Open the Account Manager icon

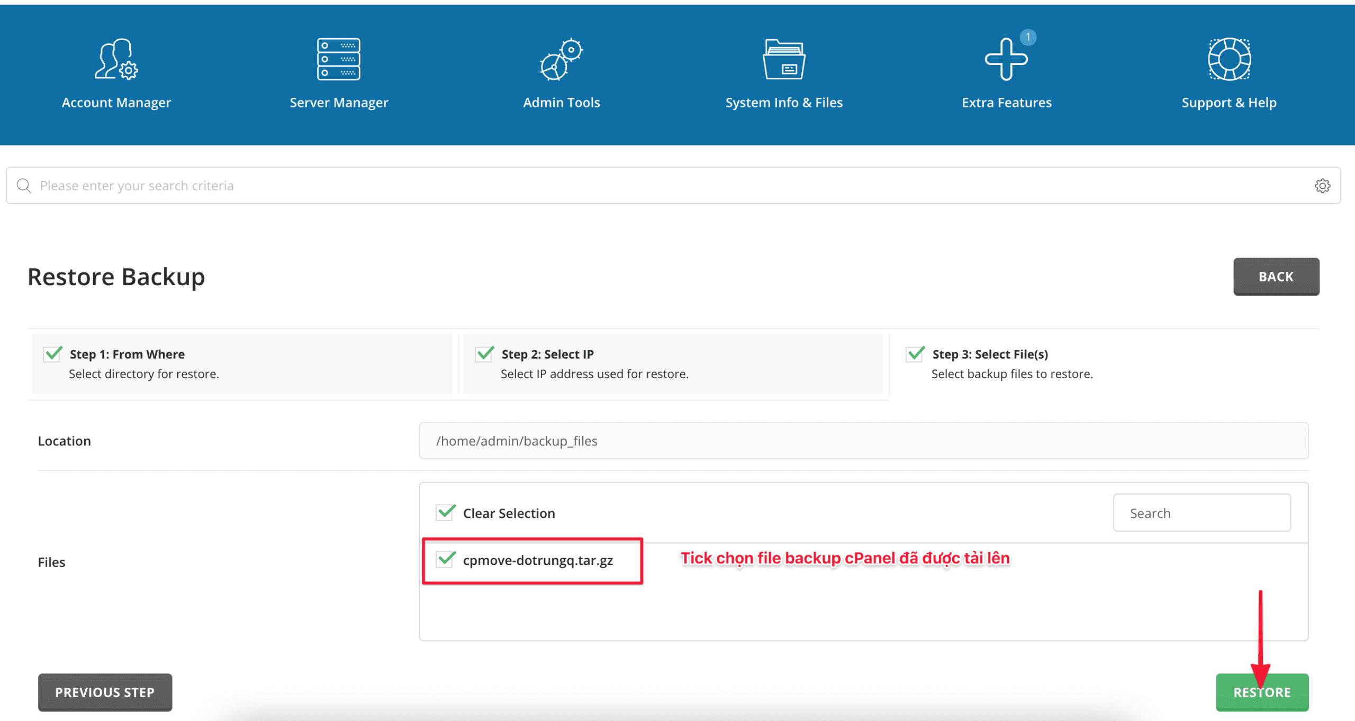pos(116,59)
